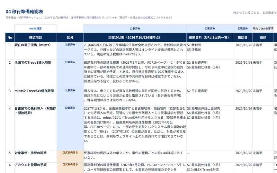The height and width of the screenshot is (173, 277).
Task: Click the status text starting "2026年5月21日に改正民事訴訟法"
Action: point(135,49)
